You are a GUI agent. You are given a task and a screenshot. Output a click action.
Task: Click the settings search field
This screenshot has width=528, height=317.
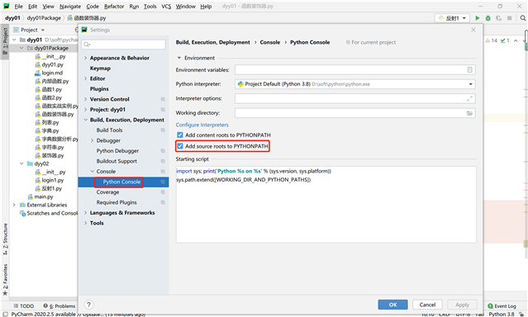tap(124, 45)
